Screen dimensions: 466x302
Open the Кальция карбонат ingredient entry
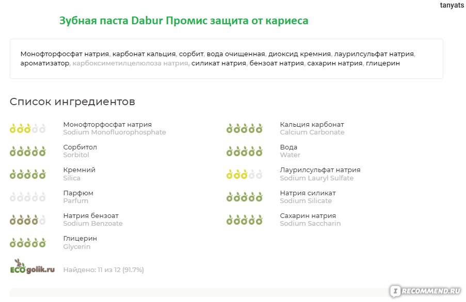tap(312, 125)
